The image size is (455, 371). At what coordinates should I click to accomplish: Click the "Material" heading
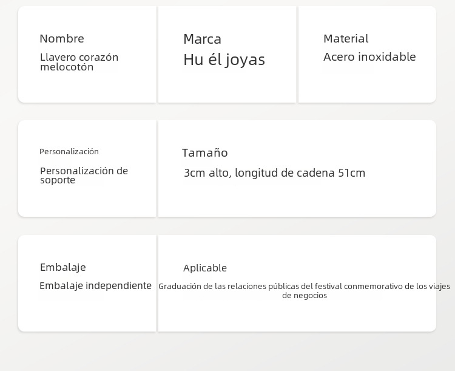tap(346, 39)
